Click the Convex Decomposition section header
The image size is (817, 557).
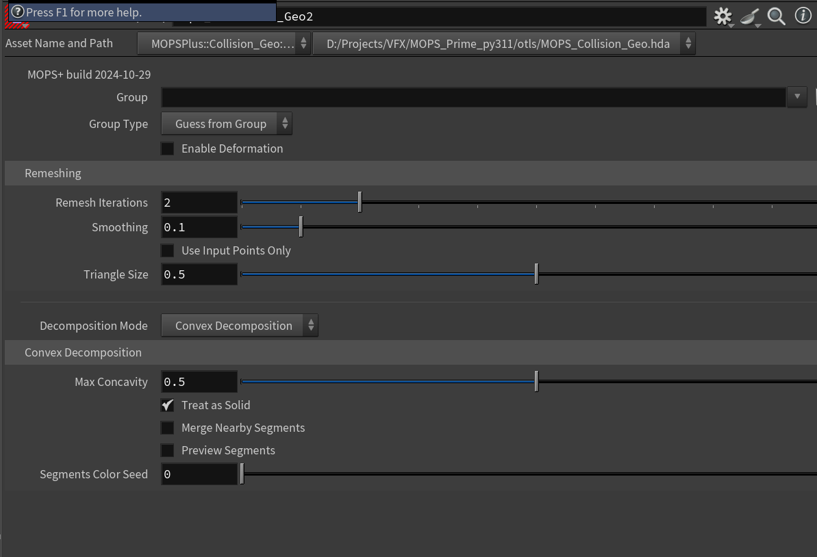pyautogui.click(x=83, y=352)
